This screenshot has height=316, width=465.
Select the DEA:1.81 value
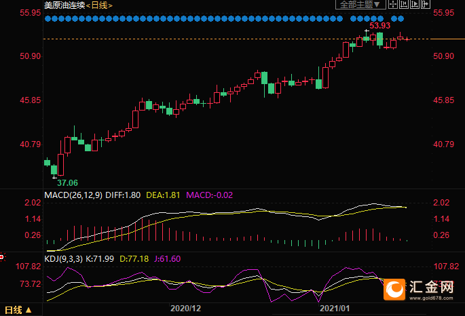(x=163, y=195)
